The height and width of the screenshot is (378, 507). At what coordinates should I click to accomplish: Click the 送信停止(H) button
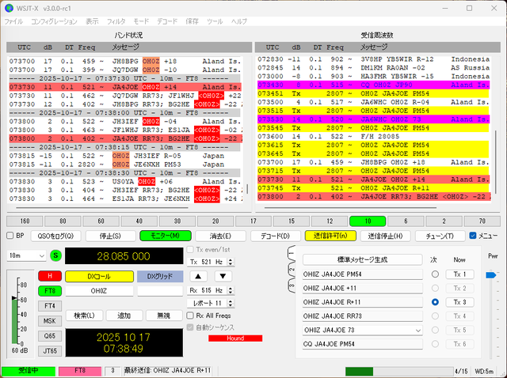[385, 236]
